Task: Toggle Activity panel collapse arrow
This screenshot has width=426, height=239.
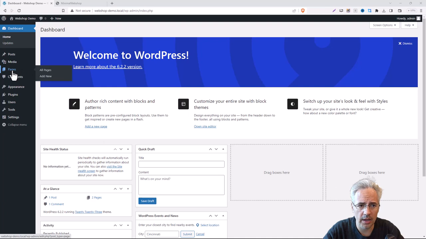Action: [x=128, y=225]
